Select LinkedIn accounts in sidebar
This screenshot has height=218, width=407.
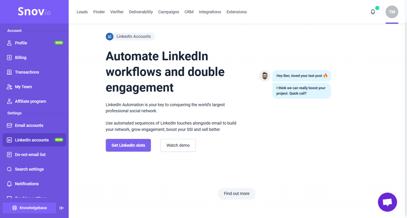[x=34, y=140]
